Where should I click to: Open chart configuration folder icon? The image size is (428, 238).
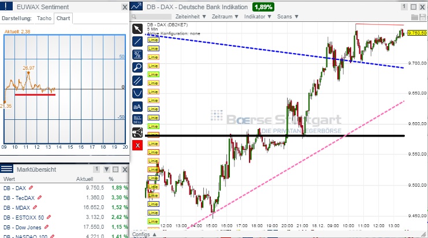pos(415,17)
